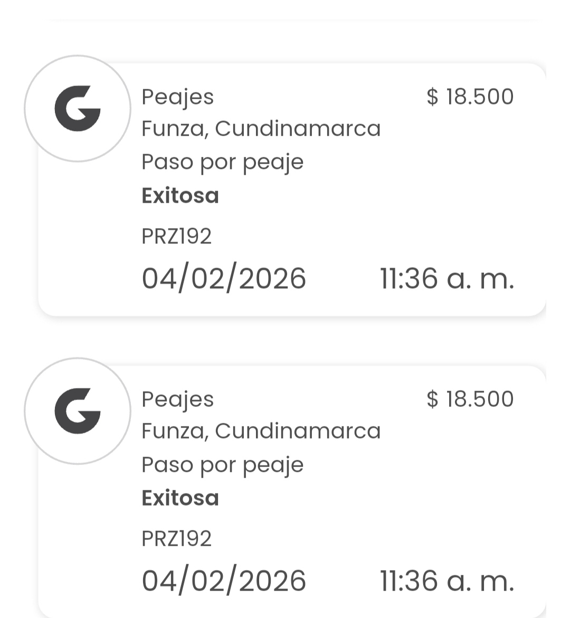Tap Funza, Cundinamarca in the bottom card
Screen dimensions: 570x618
pyautogui.click(x=261, y=431)
